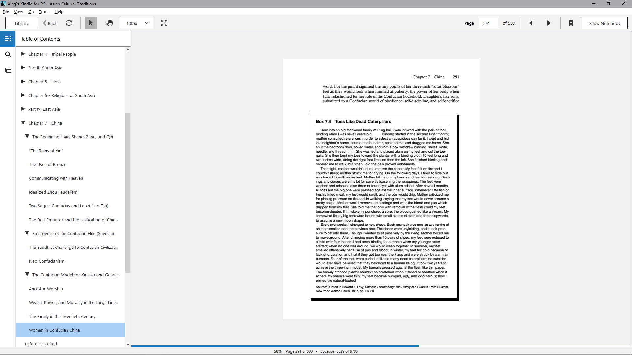Collapse The Beginnings: Xia, Shang, Zhou, and Qin
632x355 pixels.
(x=27, y=136)
